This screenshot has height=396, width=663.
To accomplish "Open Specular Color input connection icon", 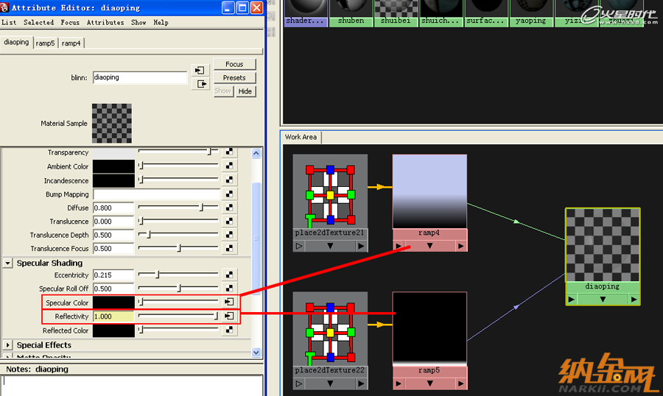I will [x=229, y=302].
